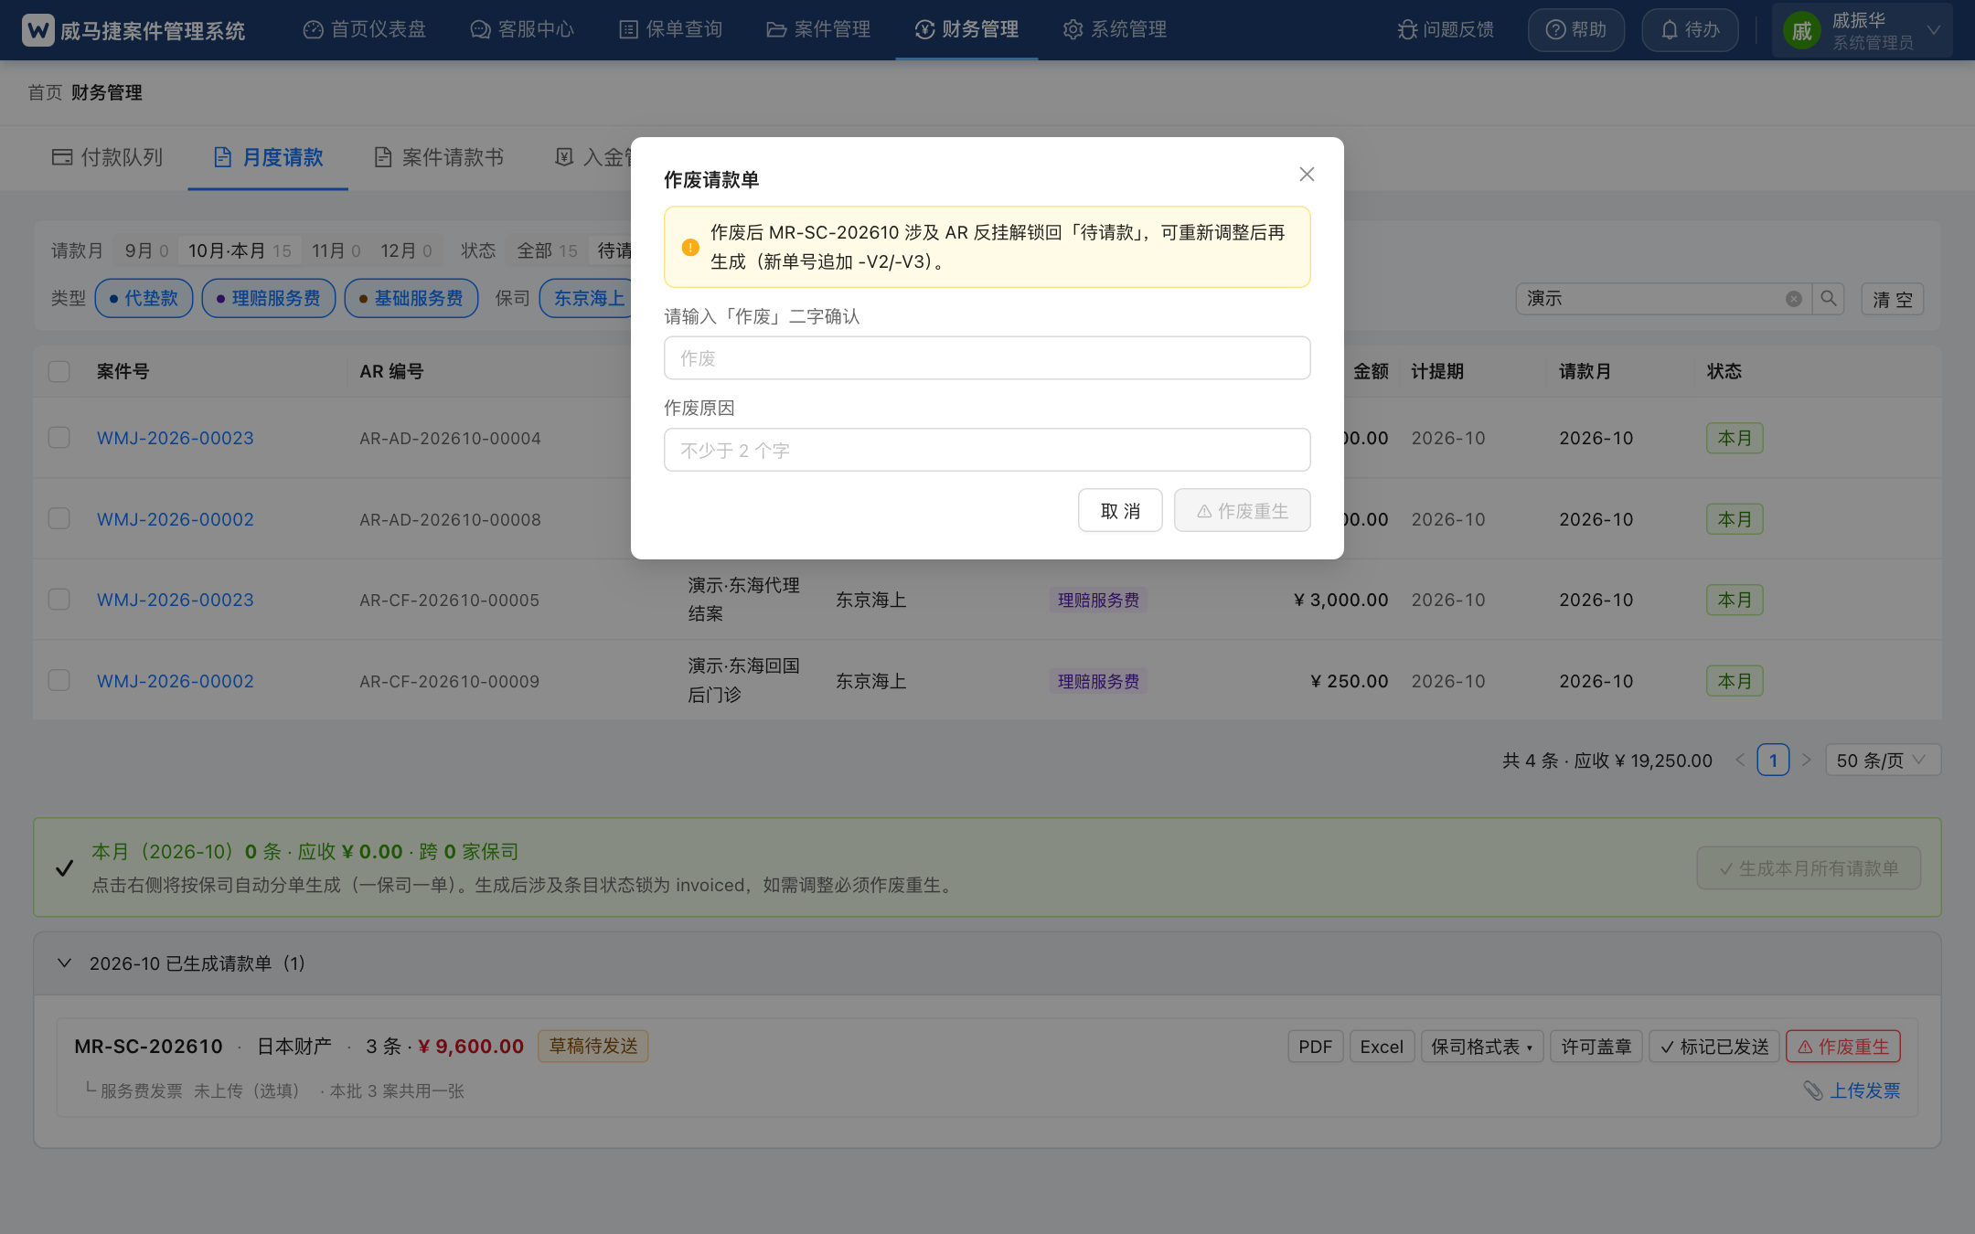Expand the 戚振华 user menu
Viewport: 1975px width, 1234px height.
tap(1862, 30)
